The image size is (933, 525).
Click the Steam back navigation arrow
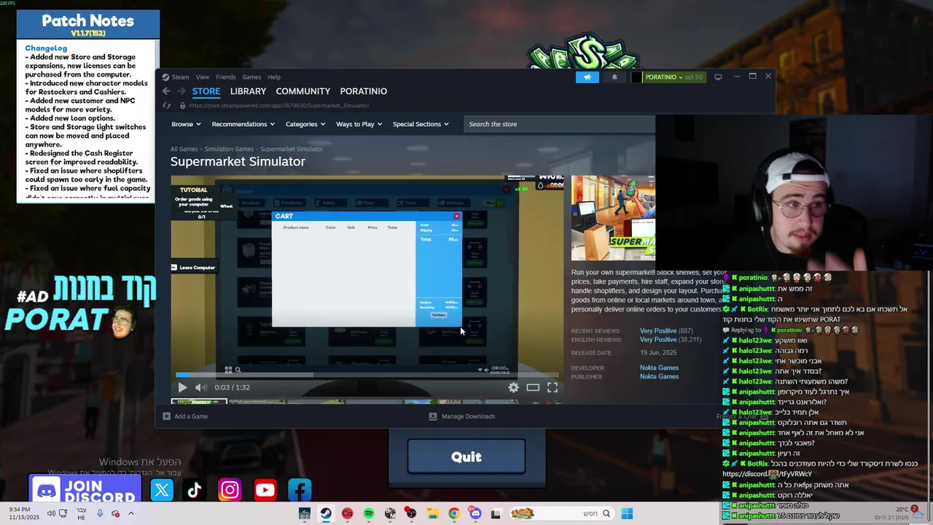tap(166, 91)
